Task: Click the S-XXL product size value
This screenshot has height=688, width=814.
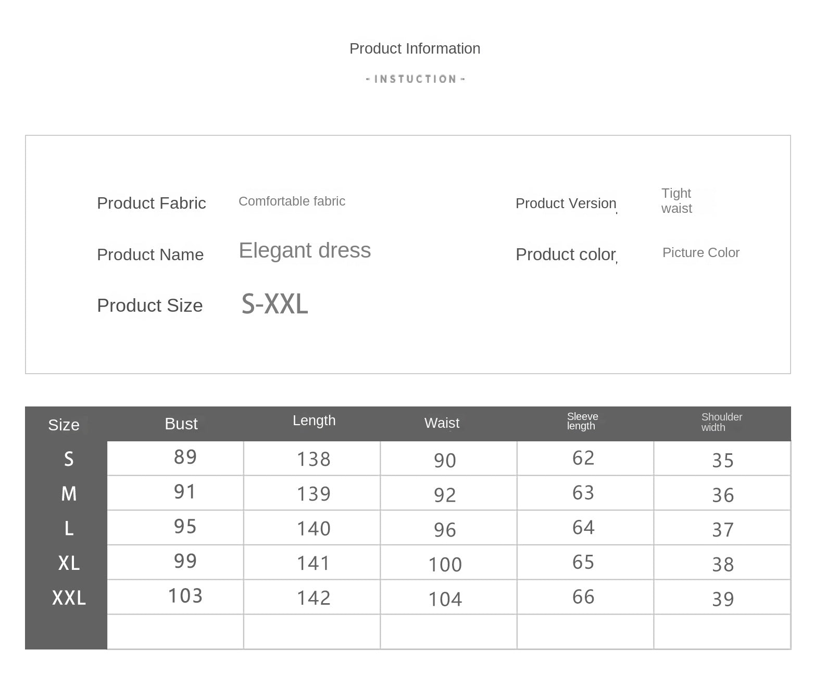Action: 274,304
